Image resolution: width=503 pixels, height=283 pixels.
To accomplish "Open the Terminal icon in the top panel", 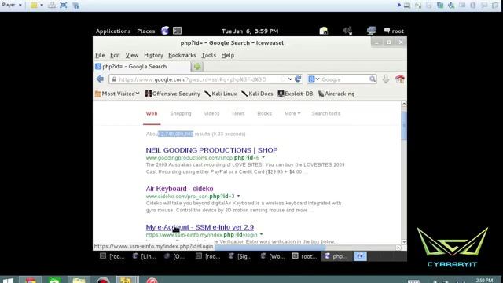I will [x=177, y=31].
